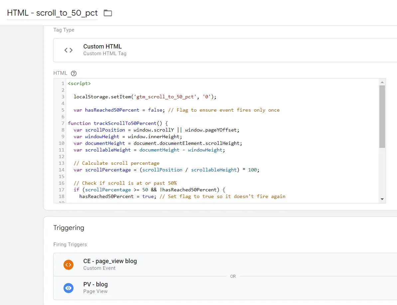
Task: Click the Firing Triggers label
Action: click(70, 245)
